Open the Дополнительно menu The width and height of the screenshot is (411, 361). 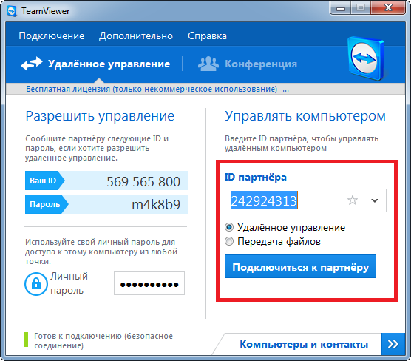(136, 36)
